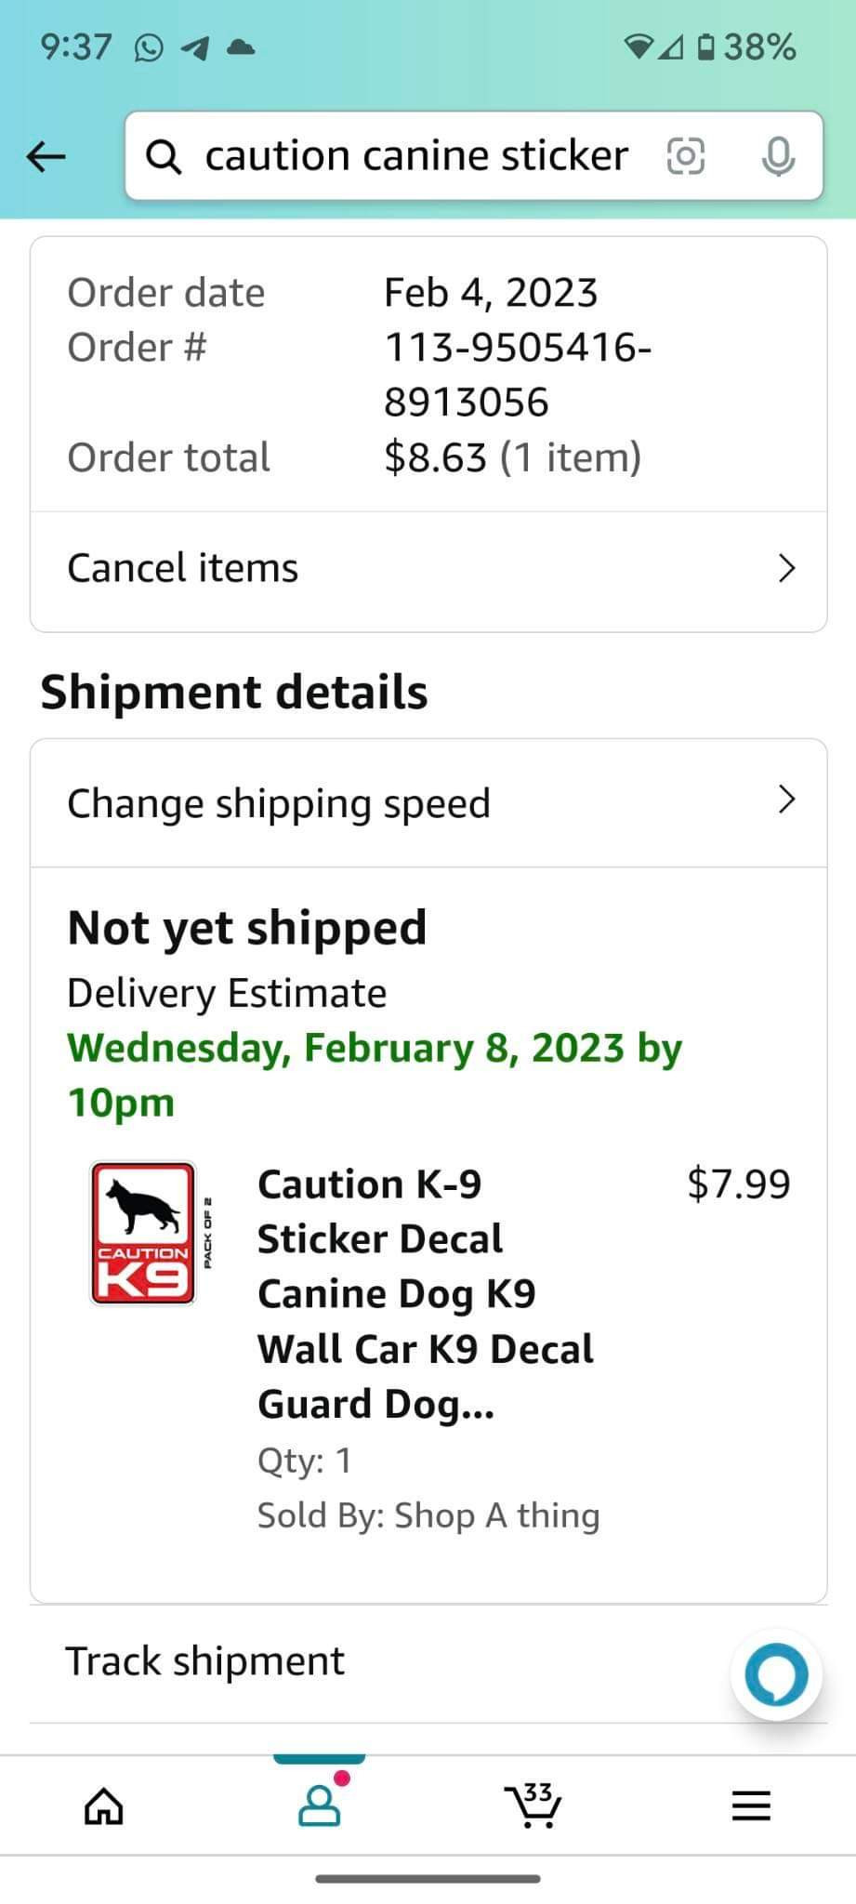Image resolution: width=856 pixels, height=1904 pixels.
Task: Tap the battery status icon
Action: (x=706, y=46)
